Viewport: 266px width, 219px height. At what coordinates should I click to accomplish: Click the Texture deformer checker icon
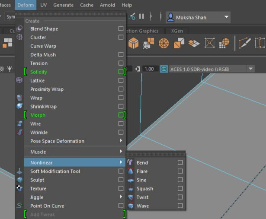(19, 188)
